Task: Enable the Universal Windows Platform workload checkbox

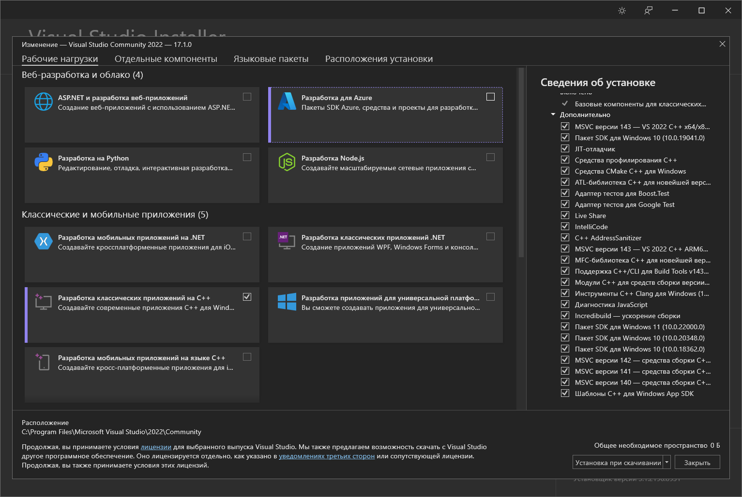Action: 490,297
